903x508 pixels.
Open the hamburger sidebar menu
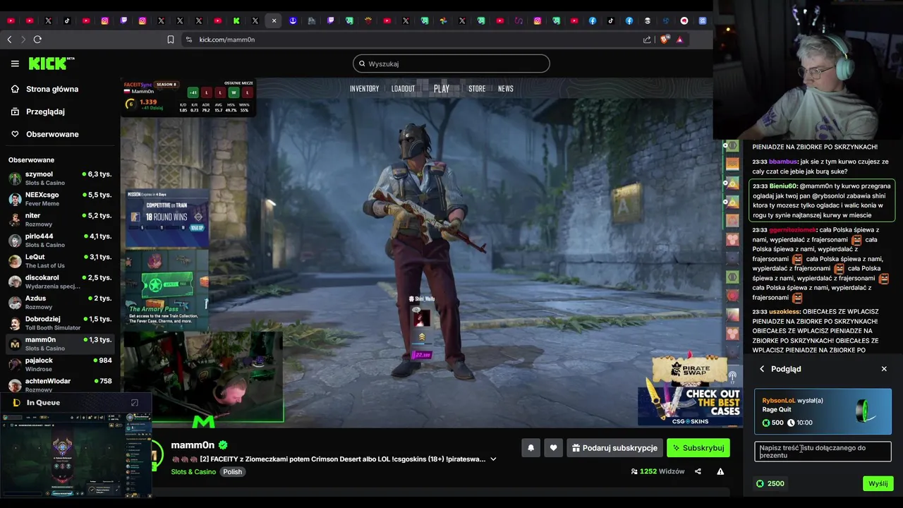coord(15,64)
